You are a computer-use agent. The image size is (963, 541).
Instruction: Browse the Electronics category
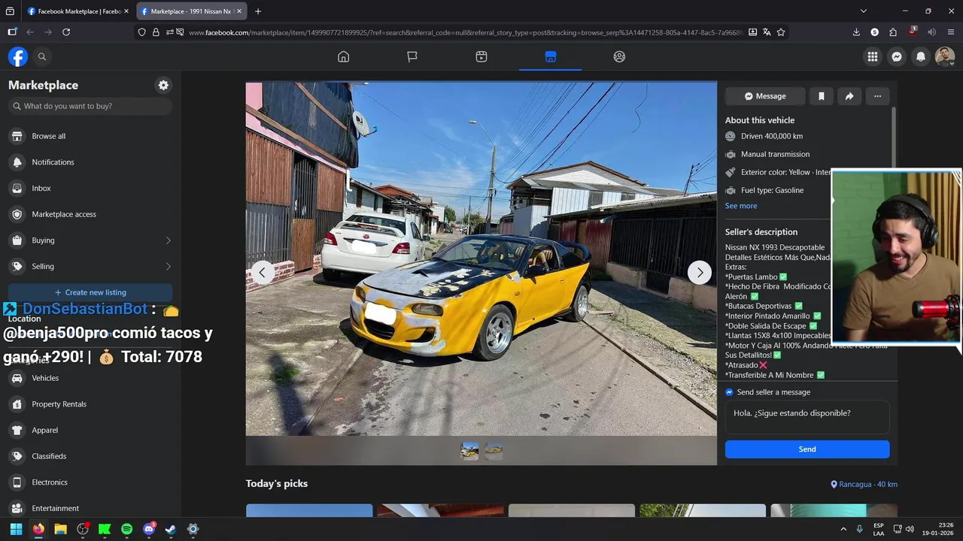coord(90,482)
